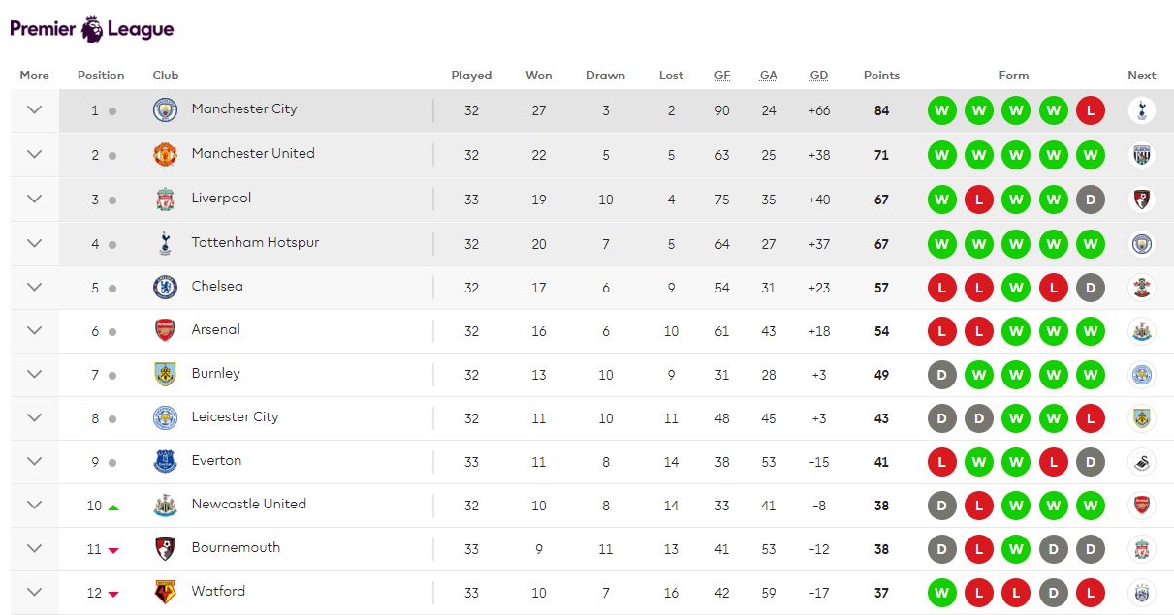Sort table by Points column header
Viewport: 1174px width, 615px height.
pos(881,76)
